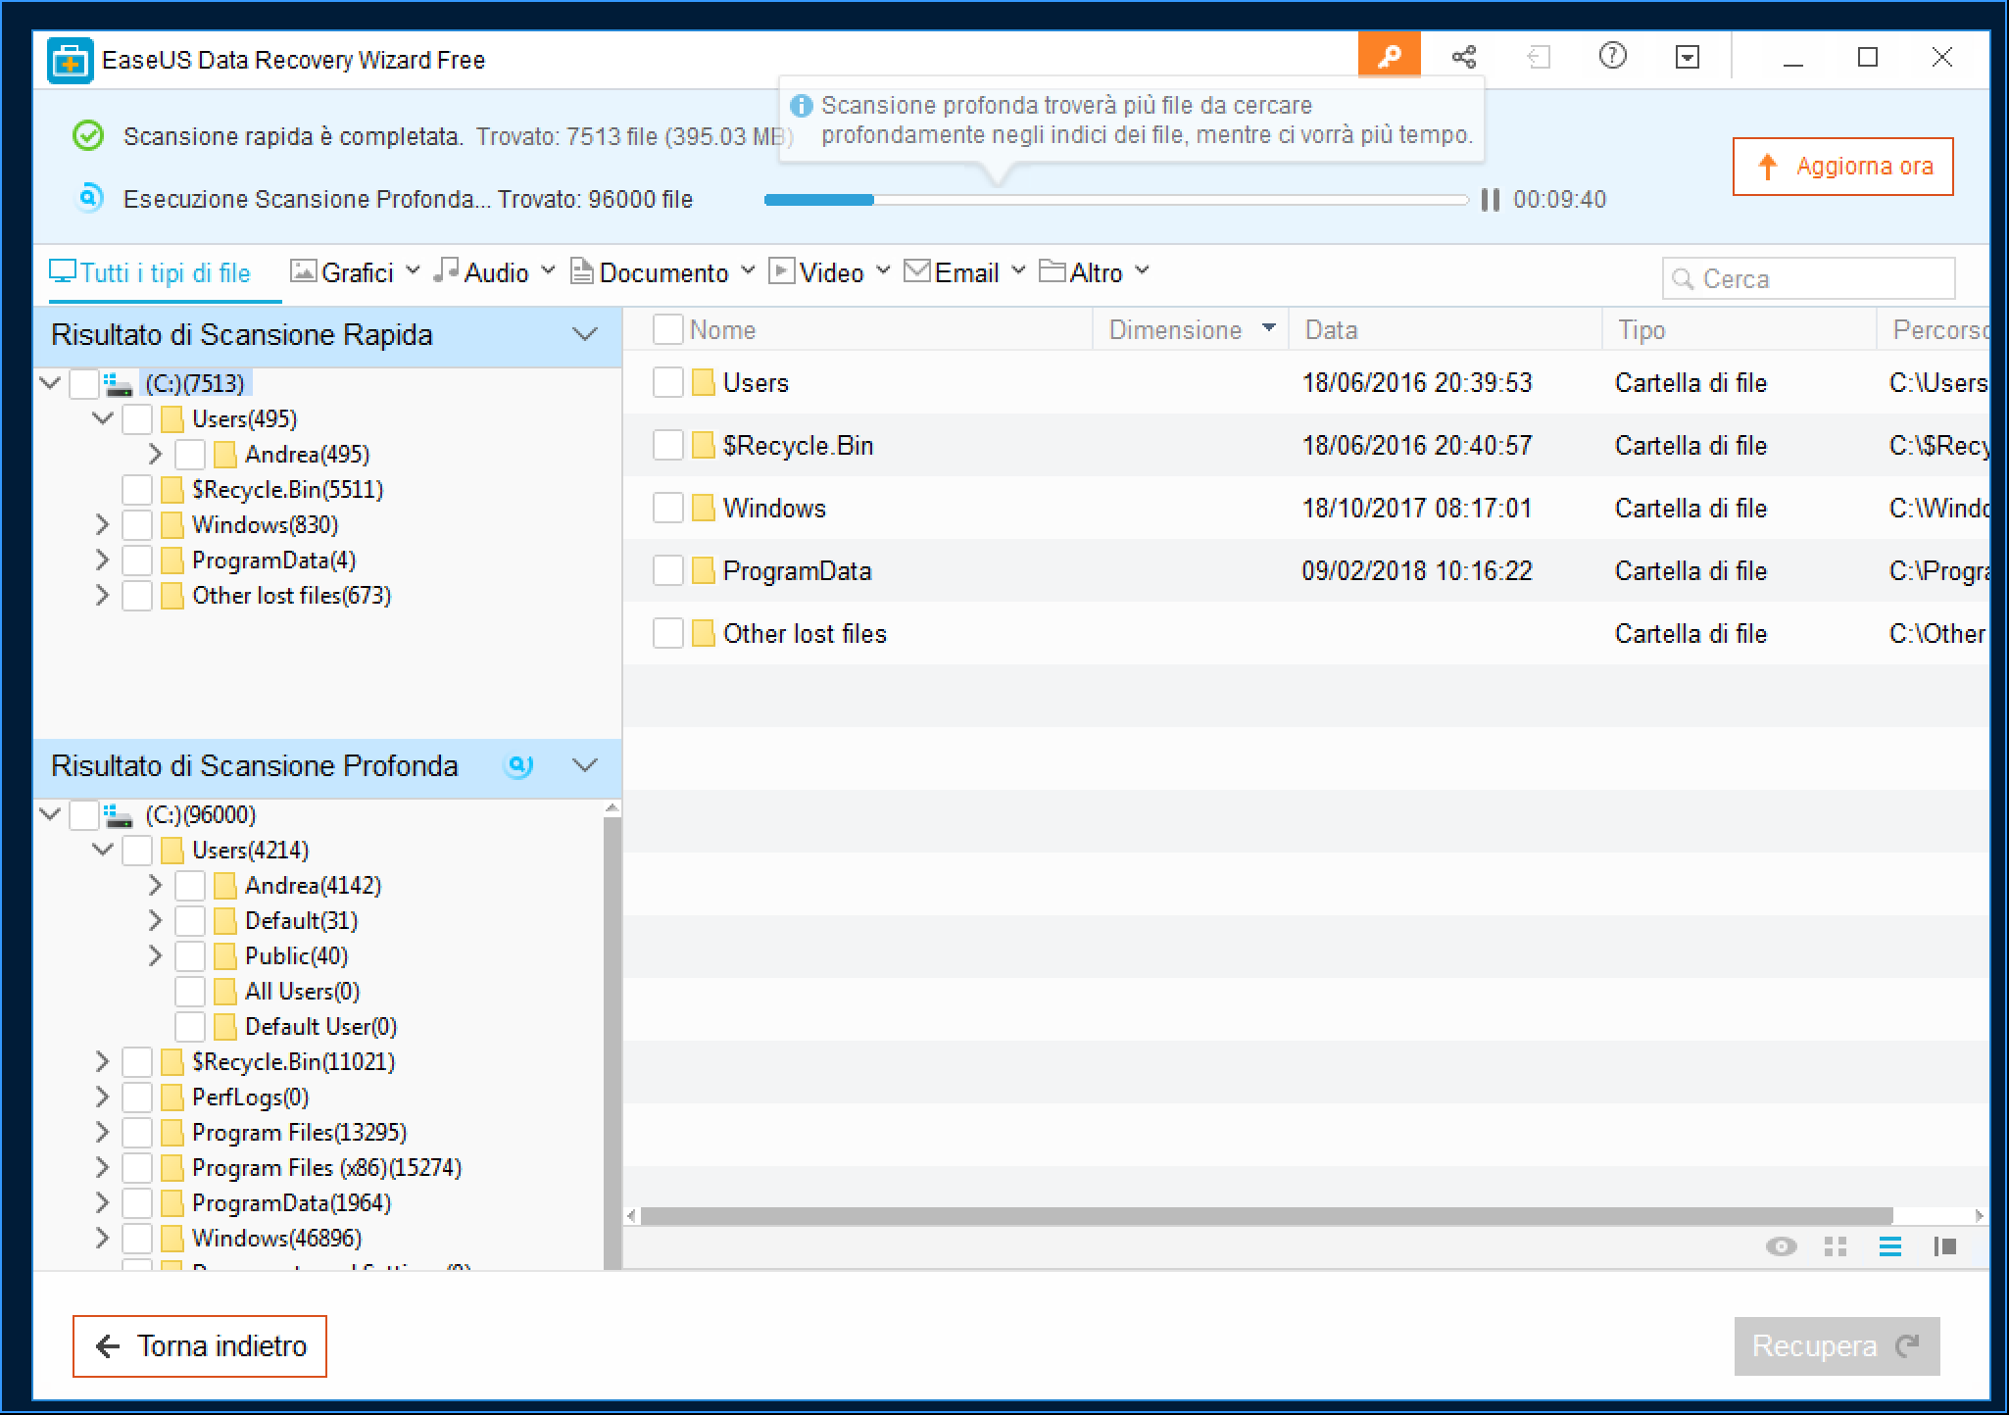Check the Windows row checkbox in file list
This screenshot has height=1415, width=2009.
pos(668,509)
